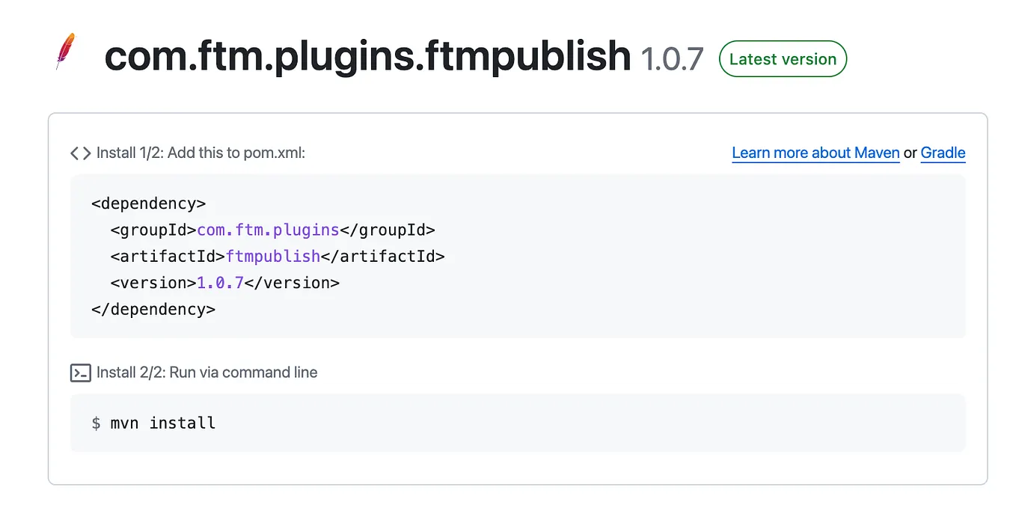Click the terminal icon beside Install 2/2
1016x517 pixels.
[80, 373]
